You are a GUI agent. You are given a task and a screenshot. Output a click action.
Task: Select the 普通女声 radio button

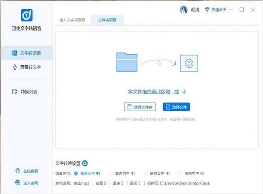click(x=76, y=173)
